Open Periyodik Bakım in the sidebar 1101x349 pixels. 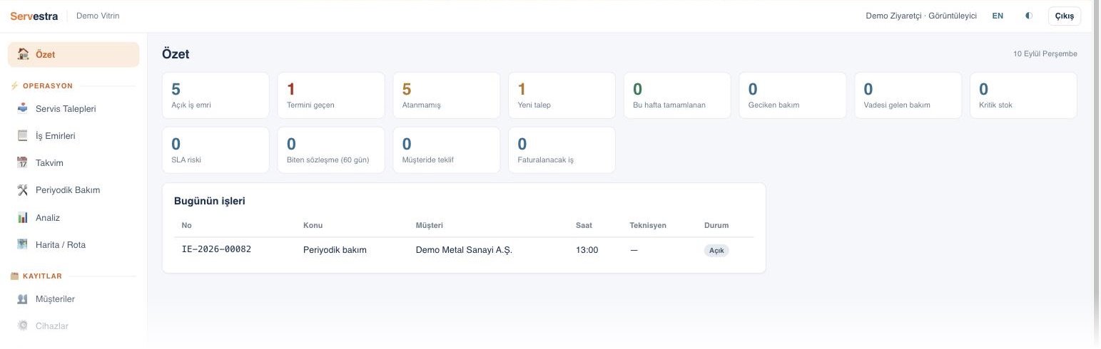pos(73,190)
